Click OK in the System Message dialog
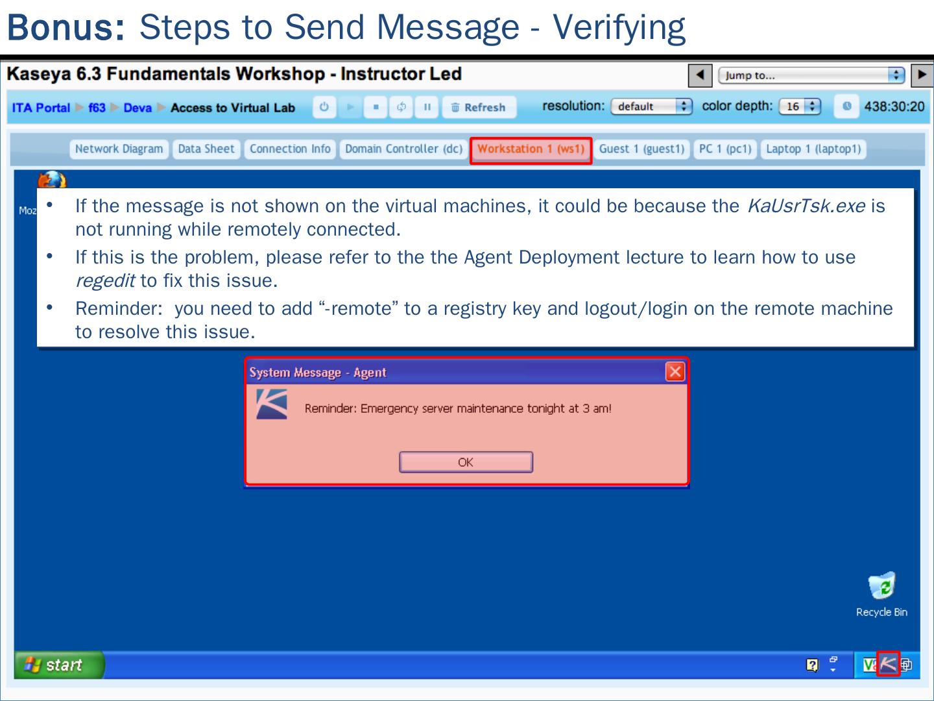 click(466, 462)
